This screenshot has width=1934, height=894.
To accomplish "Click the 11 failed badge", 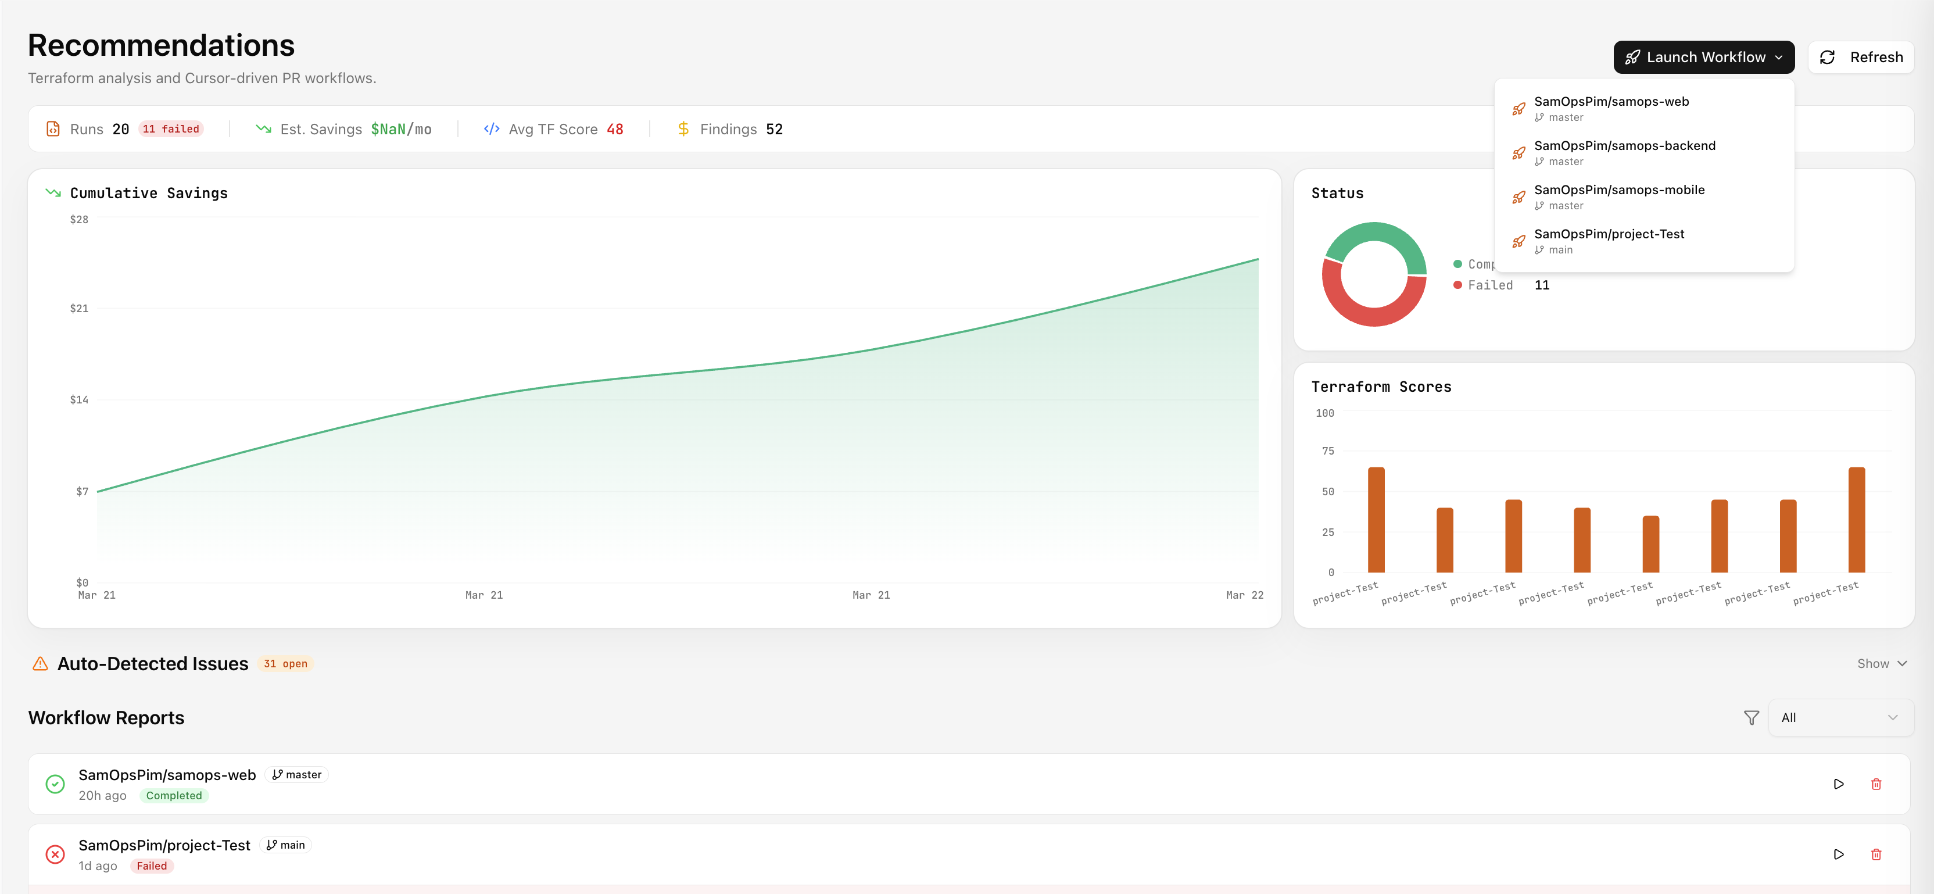I will (x=171, y=128).
